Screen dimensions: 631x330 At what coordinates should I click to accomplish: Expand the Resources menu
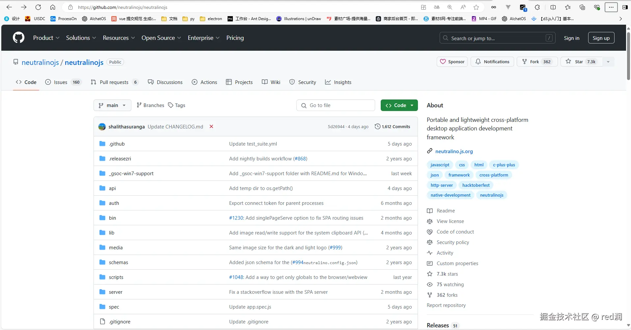(119, 38)
